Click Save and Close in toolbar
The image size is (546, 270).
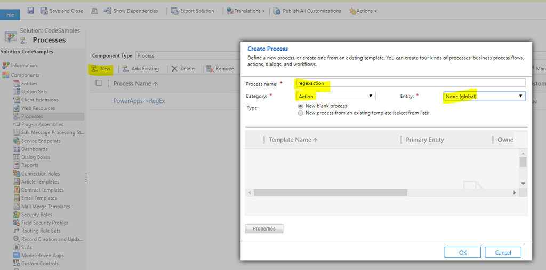[62, 11]
